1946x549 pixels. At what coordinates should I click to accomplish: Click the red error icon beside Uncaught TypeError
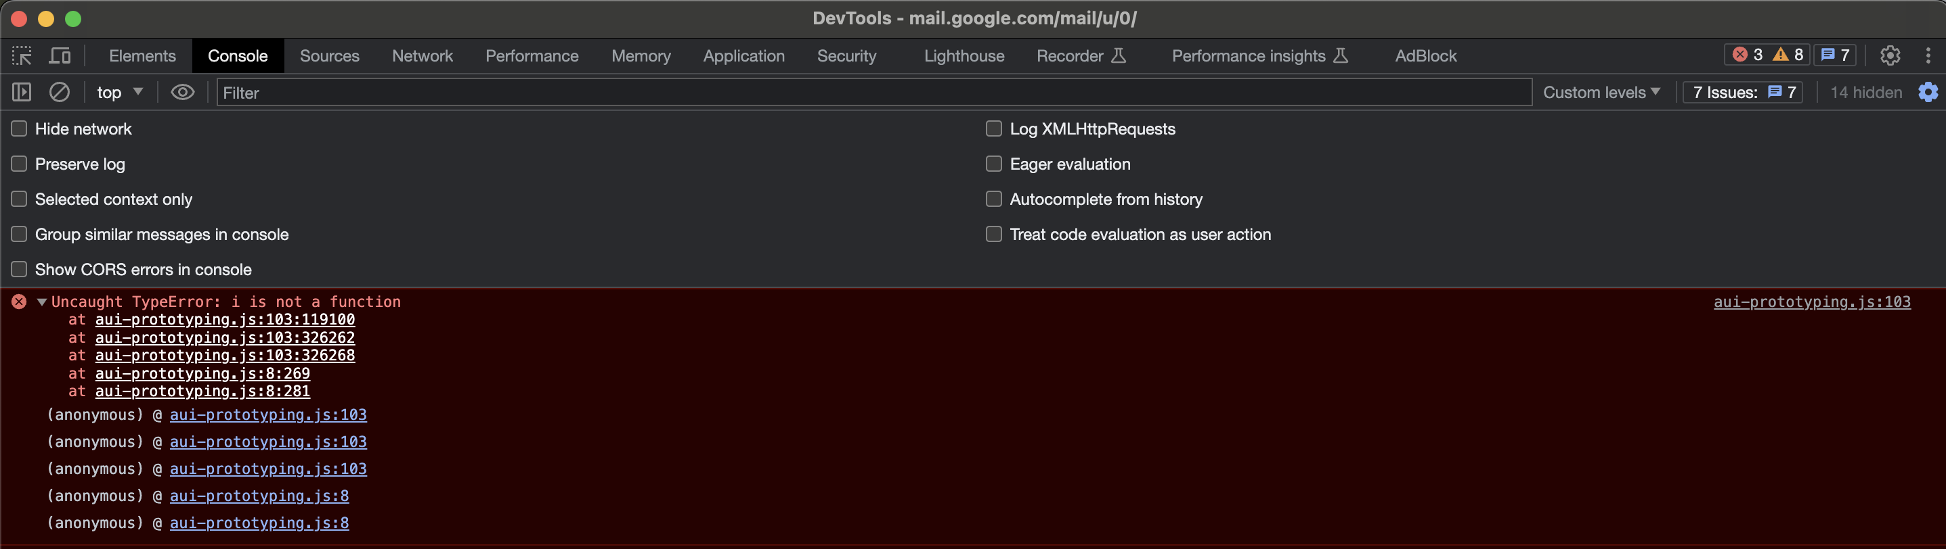click(x=19, y=302)
